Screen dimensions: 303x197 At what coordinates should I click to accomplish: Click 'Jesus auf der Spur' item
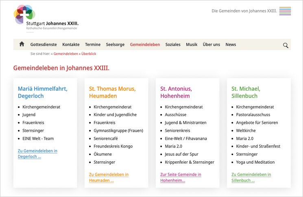click(182, 154)
